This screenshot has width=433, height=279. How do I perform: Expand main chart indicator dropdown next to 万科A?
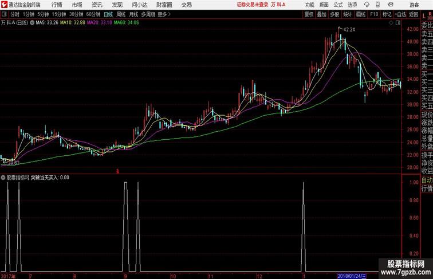[x=32, y=23]
